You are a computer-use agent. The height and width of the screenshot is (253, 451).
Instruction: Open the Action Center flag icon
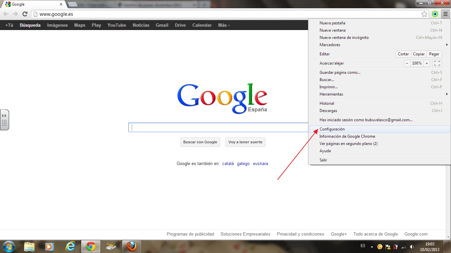(x=388, y=246)
